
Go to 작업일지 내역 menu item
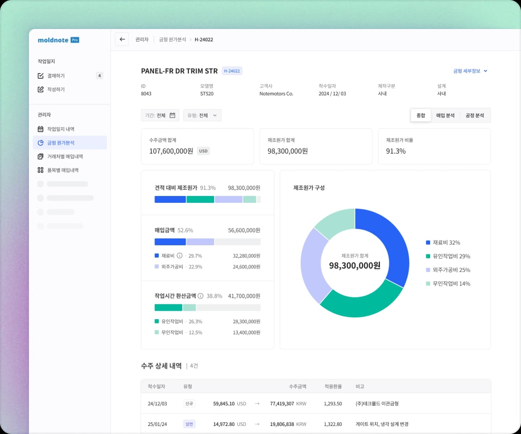pos(70,129)
